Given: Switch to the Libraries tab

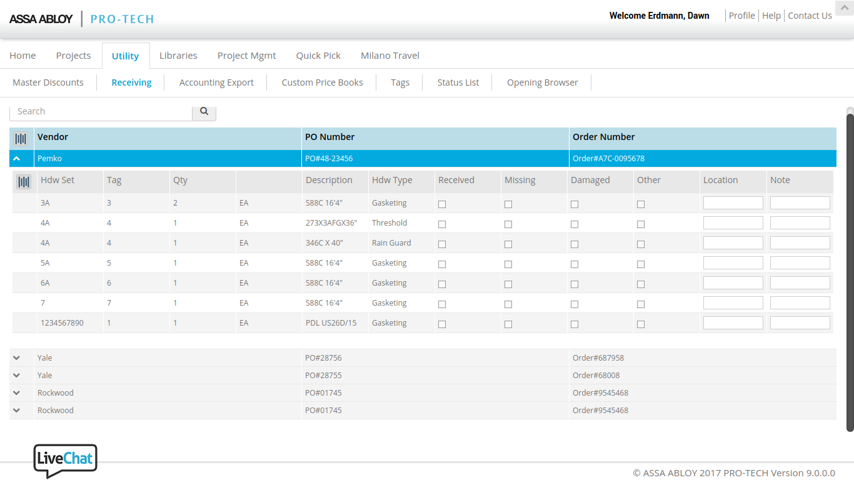Looking at the screenshot, I should point(178,56).
